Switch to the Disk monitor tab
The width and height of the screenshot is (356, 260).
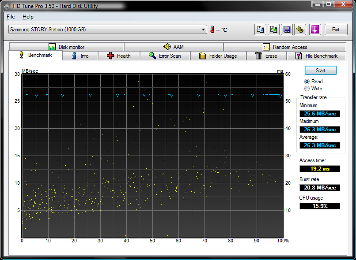pyautogui.click(x=67, y=47)
